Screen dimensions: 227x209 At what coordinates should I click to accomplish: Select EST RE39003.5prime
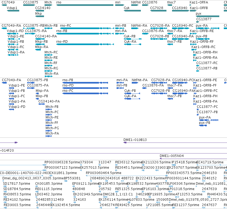[17, 205]
